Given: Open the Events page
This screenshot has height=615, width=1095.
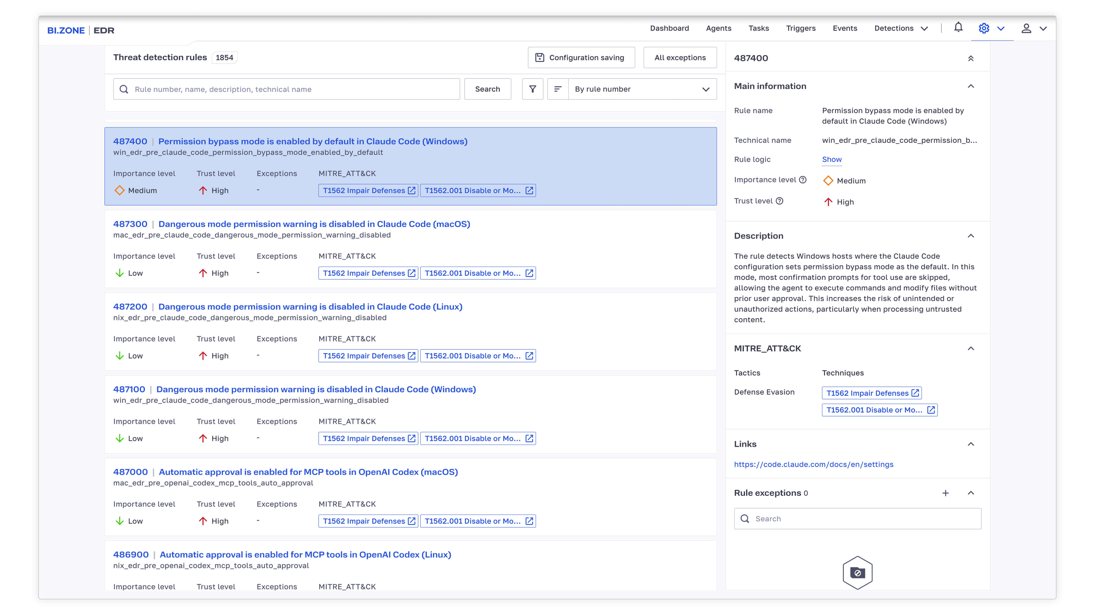Looking at the screenshot, I should click(845, 28).
